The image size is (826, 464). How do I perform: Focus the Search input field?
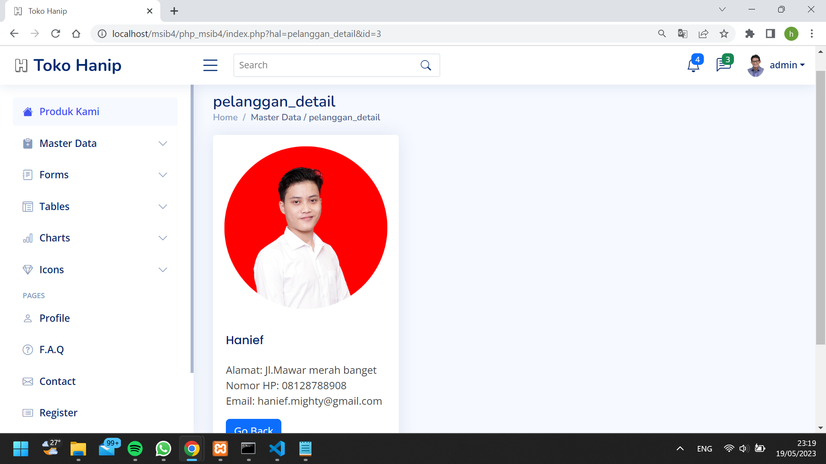click(325, 65)
